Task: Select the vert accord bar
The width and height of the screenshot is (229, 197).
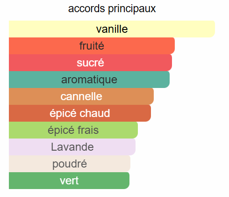Action: tap(69, 181)
